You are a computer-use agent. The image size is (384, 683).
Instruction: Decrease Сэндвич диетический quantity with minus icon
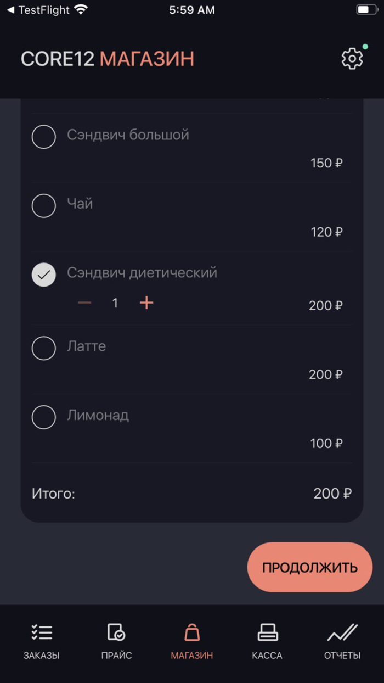84,303
